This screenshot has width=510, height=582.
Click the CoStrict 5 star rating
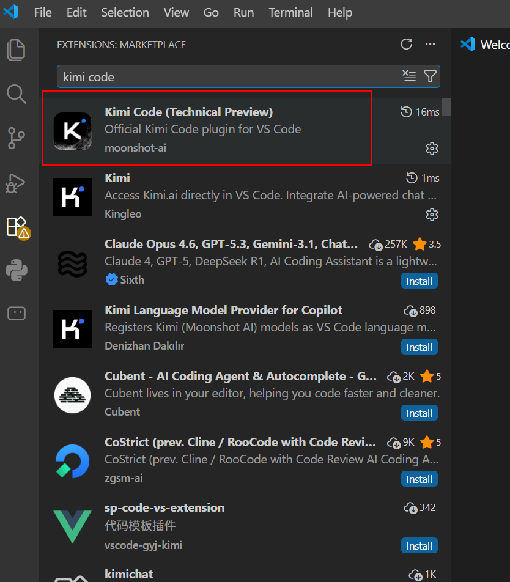(x=431, y=443)
